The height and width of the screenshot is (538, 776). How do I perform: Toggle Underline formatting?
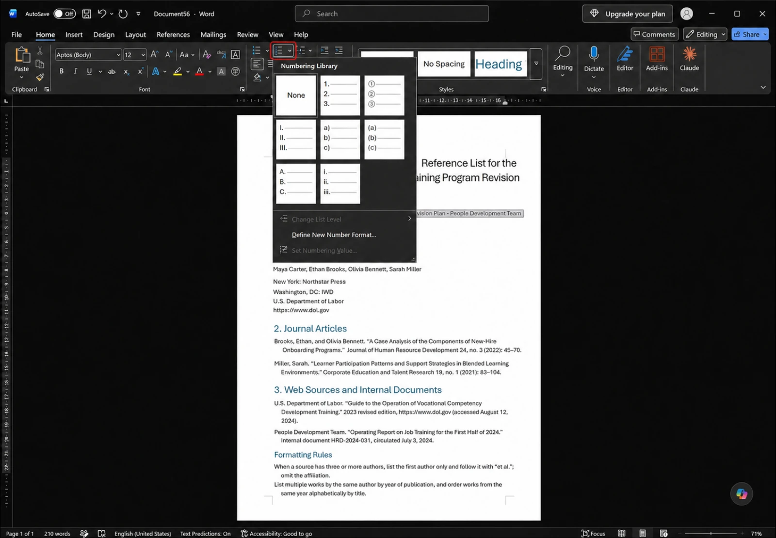89,71
